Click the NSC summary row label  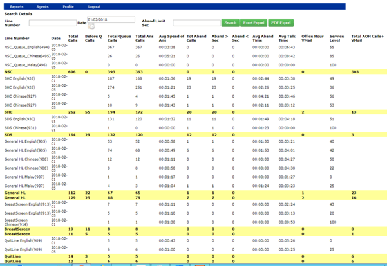tap(8, 72)
